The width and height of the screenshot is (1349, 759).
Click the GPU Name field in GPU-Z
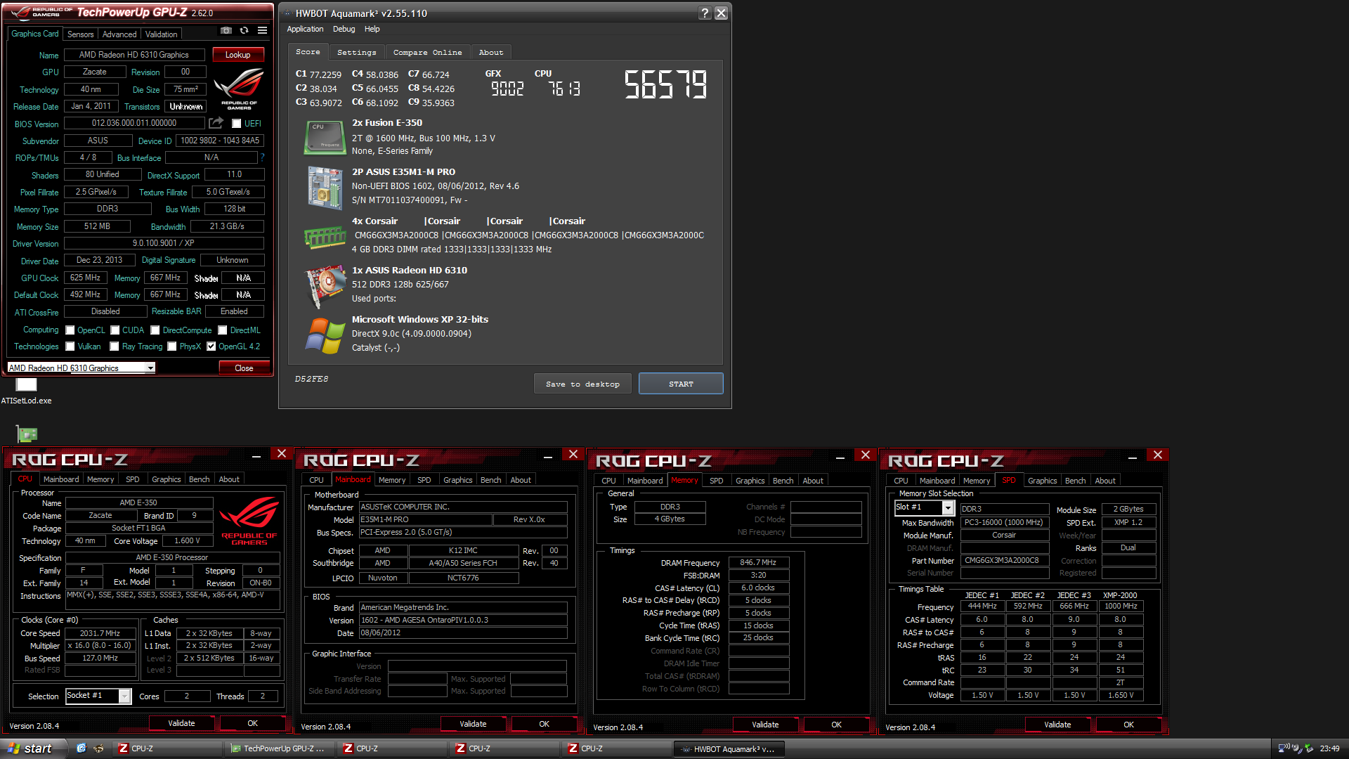pos(134,55)
